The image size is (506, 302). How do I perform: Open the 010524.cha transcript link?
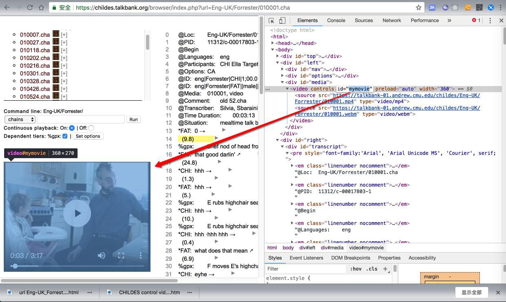point(35,97)
